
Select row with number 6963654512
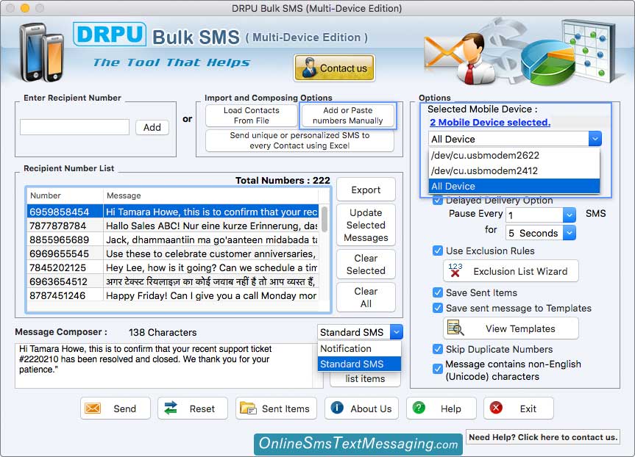pyautogui.click(x=173, y=281)
